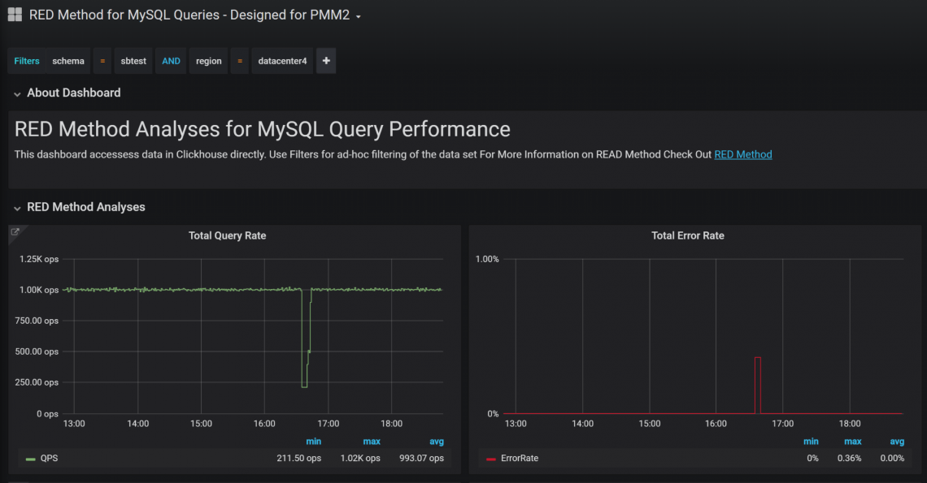Open the dashboard title dropdown caret

[x=359, y=15]
